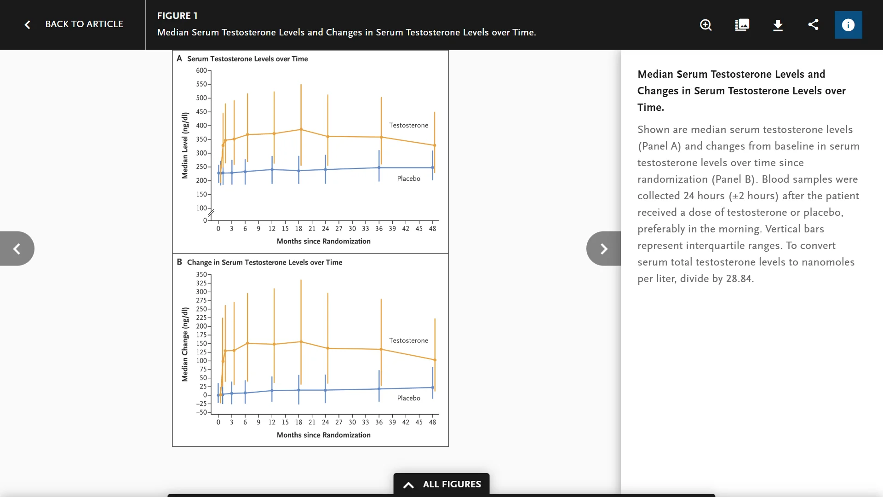Click Panel A testosterone levels chart
883x497 pixels.
[x=310, y=152]
